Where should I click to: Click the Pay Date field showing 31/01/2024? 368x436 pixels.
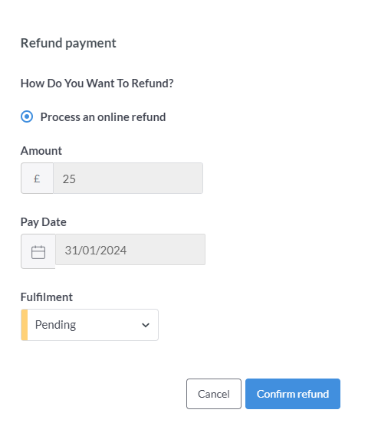tap(130, 250)
